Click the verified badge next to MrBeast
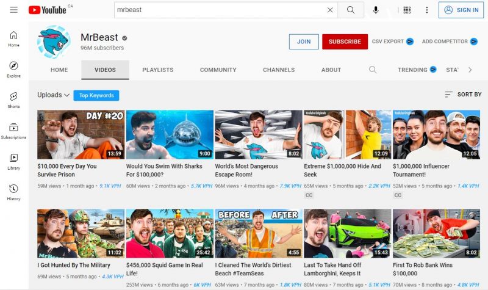This screenshot has width=488, height=290. [124, 38]
